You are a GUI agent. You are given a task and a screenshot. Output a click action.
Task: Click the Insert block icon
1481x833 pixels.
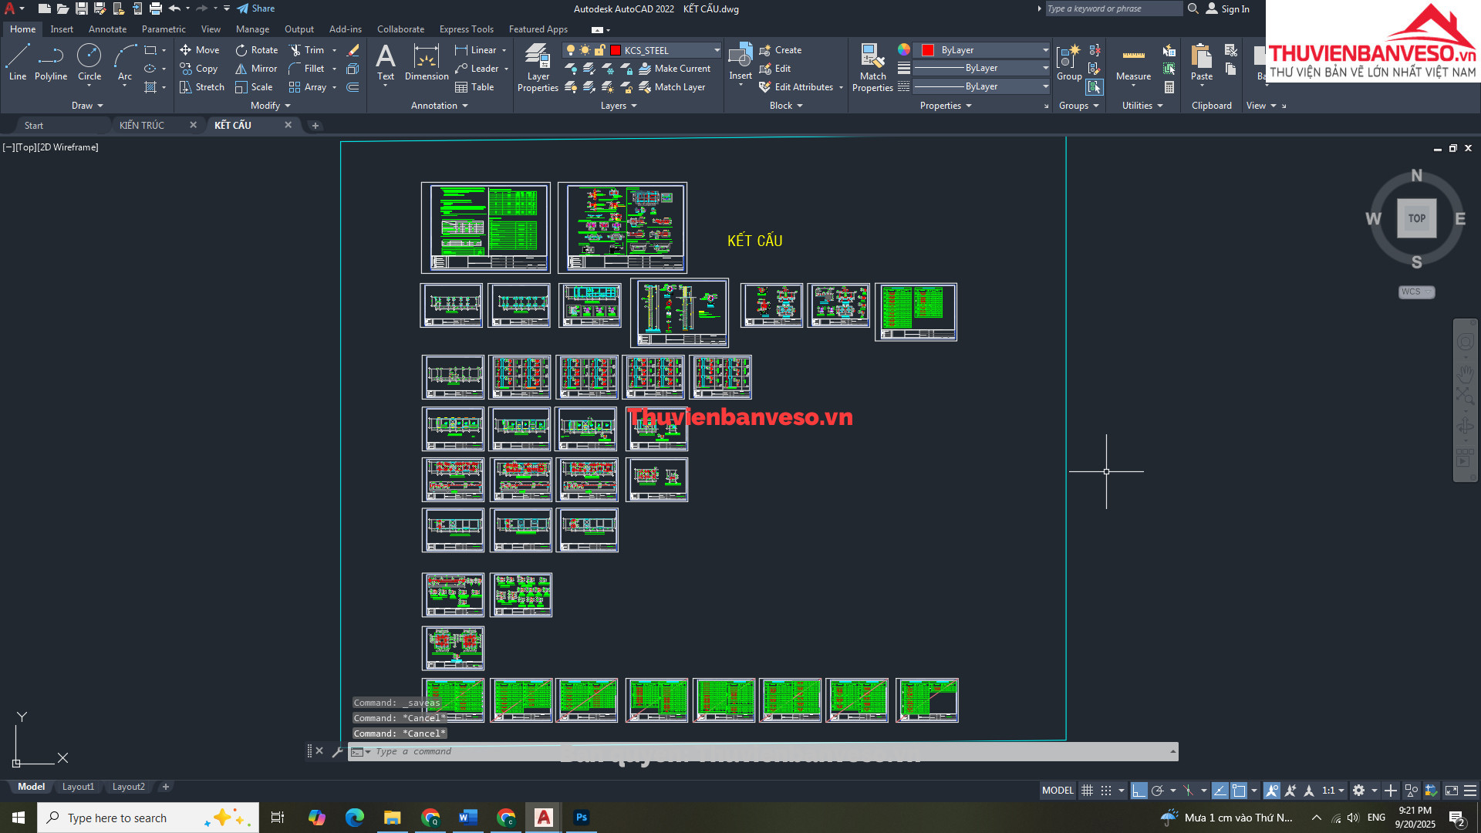pyautogui.click(x=740, y=62)
